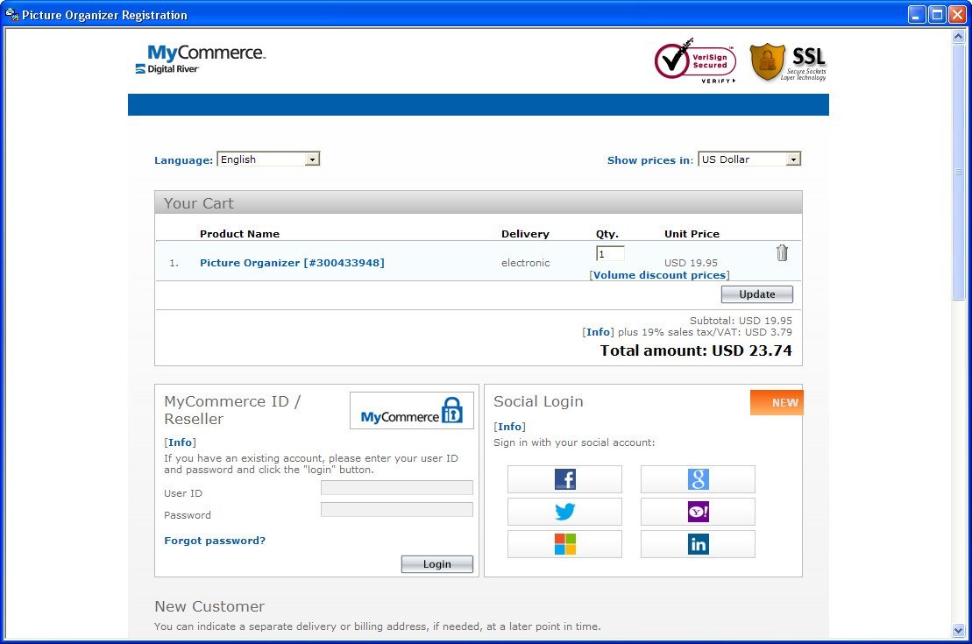Open the Forgot password link

point(215,541)
